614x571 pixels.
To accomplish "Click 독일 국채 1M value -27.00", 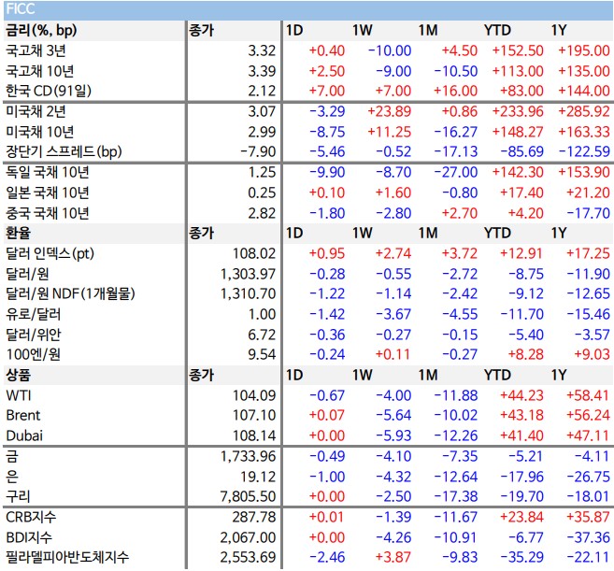I will pos(456,172).
